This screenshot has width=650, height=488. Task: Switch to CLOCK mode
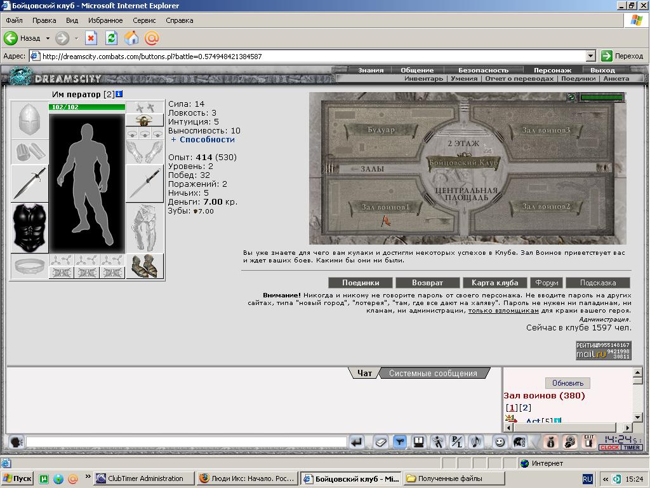(610, 447)
